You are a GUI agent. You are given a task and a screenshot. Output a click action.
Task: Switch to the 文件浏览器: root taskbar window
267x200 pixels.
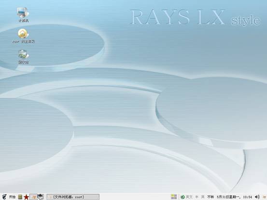pos(73,197)
